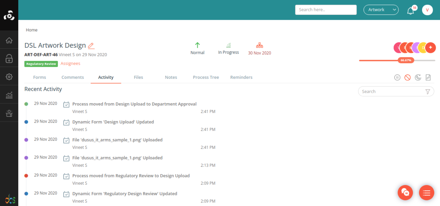The height and width of the screenshot is (206, 440).
Task: Click the ART-DEF-ART-46 reference ID
Action: pyautogui.click(x=41, y=55)
